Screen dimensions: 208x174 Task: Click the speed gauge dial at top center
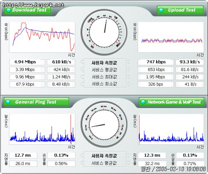tap(104, 32)
